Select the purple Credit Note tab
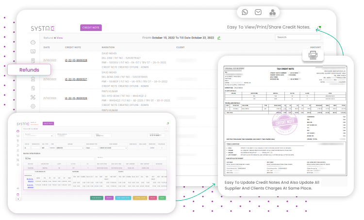Image resolution: width=364 pixels, height=220 pixels. (x=91, y=28)
